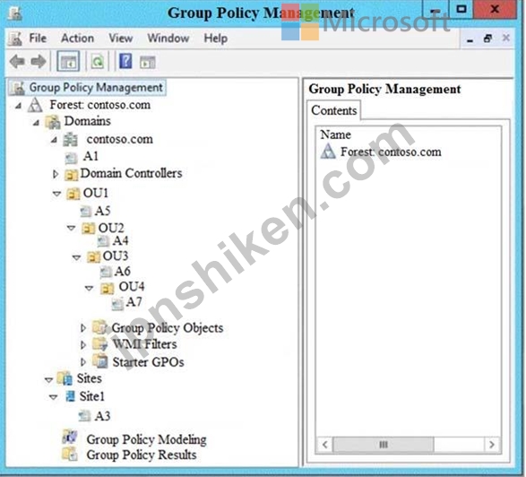Click the Forward arrow toolbar icon
The image size is (526, 477).
pyautogui.click(x=39, y=62)
